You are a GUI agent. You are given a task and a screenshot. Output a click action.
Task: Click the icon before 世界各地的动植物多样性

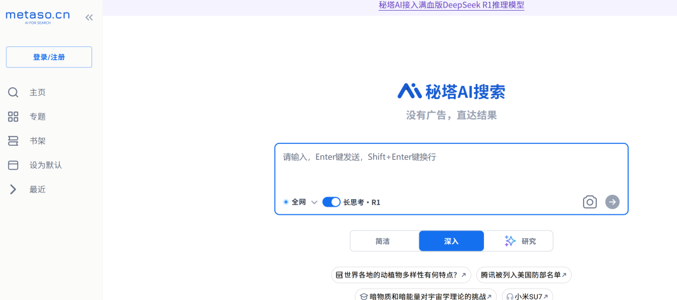(339, 275)
